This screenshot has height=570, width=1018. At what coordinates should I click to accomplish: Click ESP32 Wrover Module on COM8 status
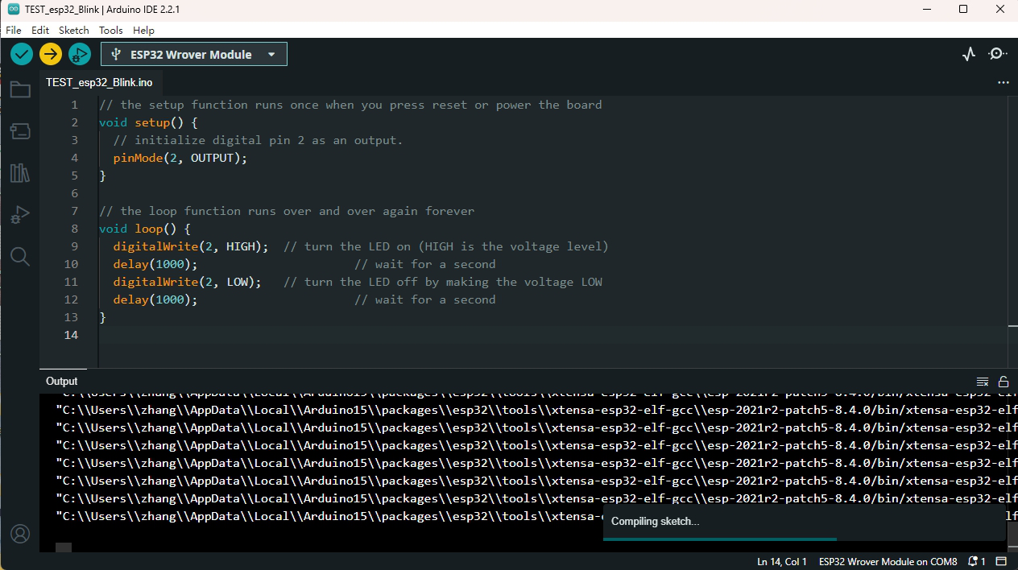click(x=888, y=561)
